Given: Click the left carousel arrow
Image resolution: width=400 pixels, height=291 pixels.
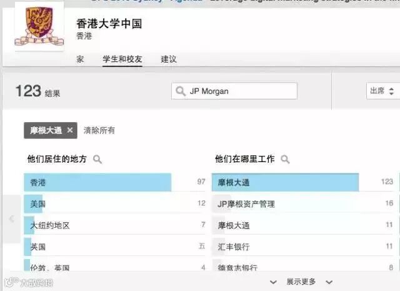Looking at the screenshot, I should [11, 218].
